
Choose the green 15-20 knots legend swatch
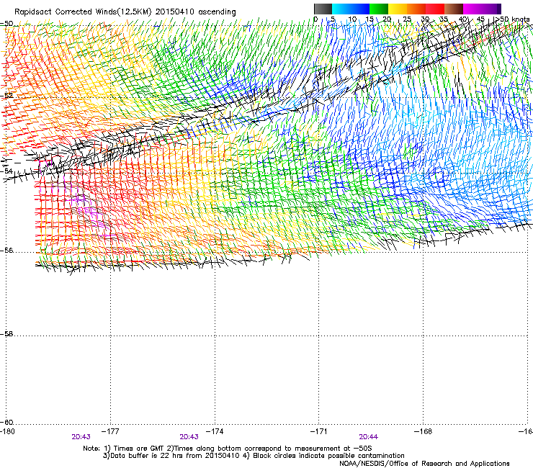pos(379,9)
